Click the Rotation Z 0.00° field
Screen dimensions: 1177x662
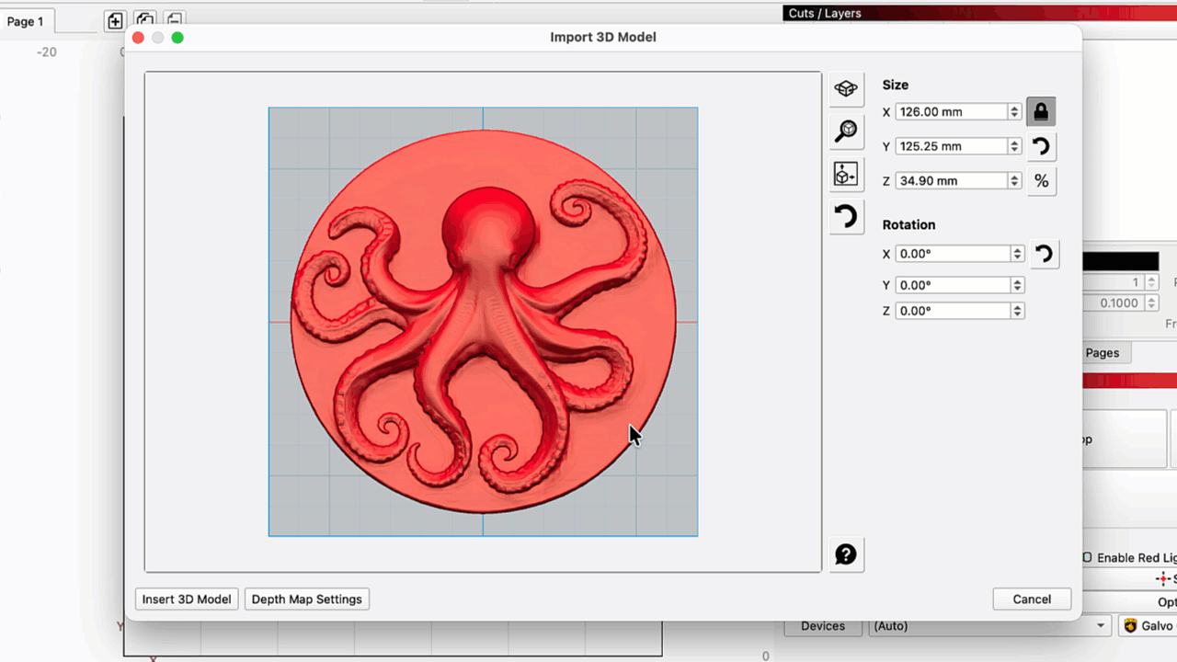[x=954, y=311]
